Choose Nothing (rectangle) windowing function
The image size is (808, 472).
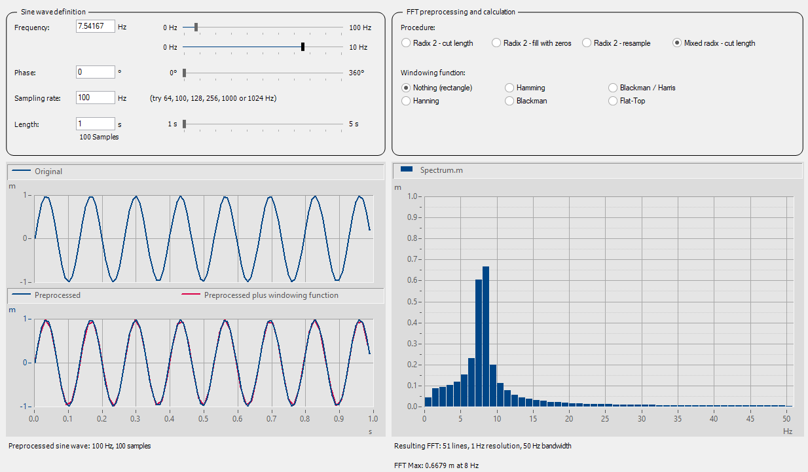click(x=407, y=88)
